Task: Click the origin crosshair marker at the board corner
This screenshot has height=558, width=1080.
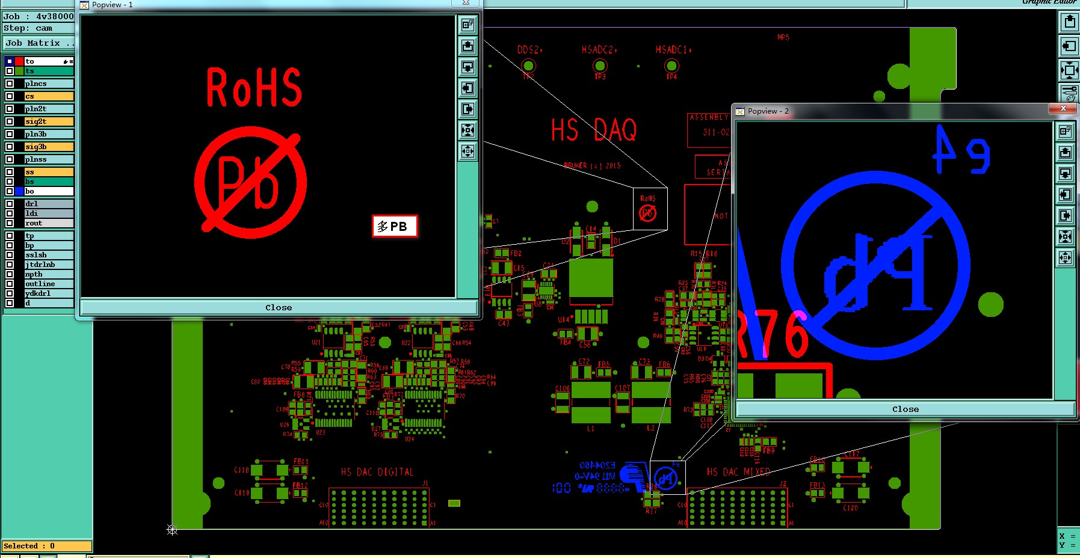Action: [172, 529]
